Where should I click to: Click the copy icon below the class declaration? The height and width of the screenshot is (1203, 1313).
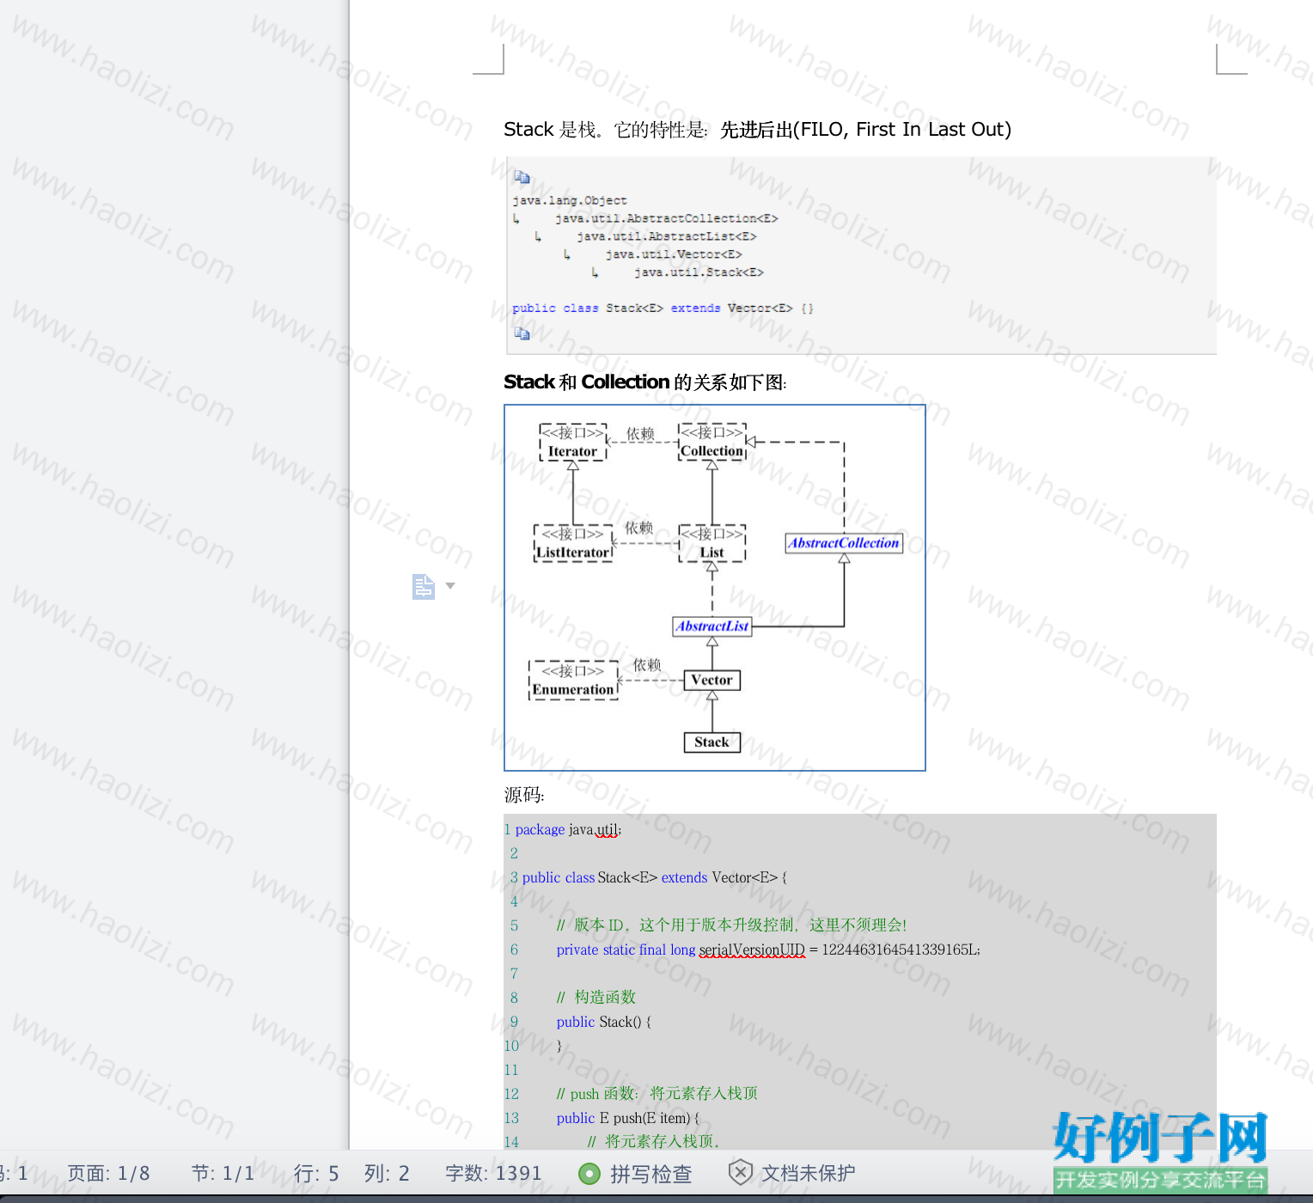coord(522,333)
